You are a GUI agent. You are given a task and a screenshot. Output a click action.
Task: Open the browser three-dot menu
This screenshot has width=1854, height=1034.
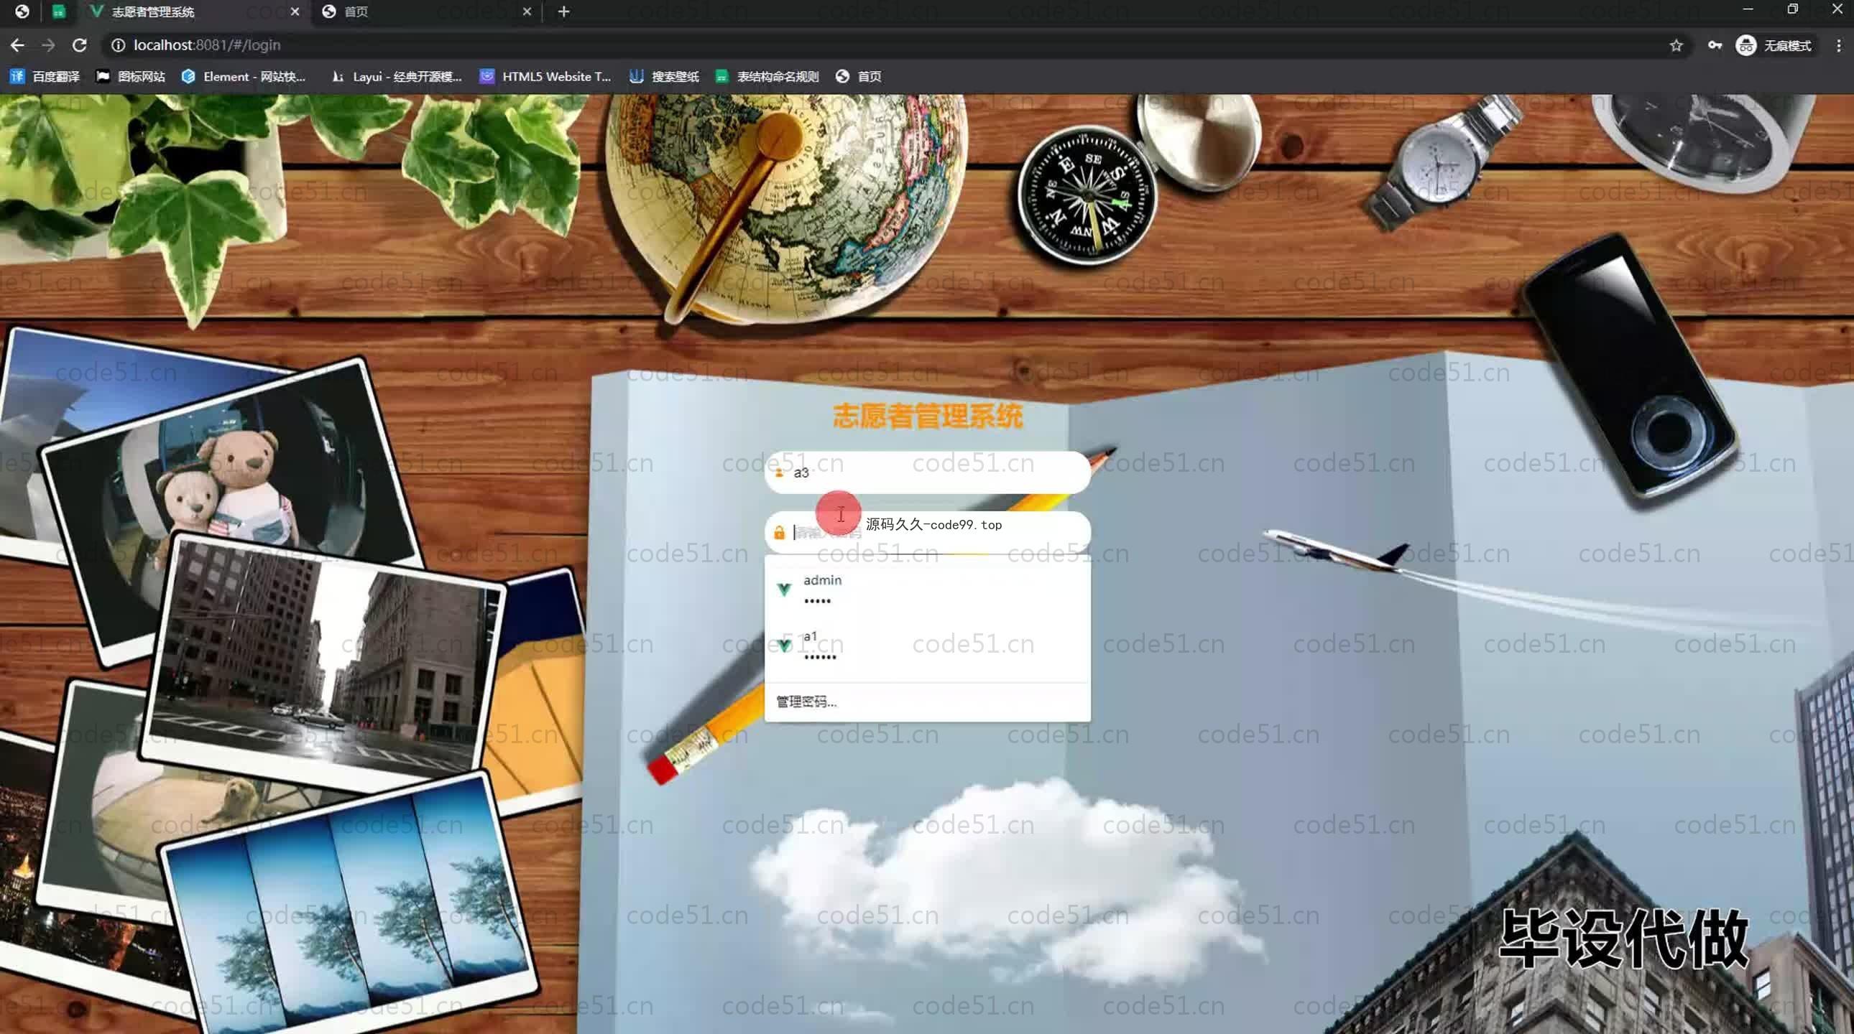pos(1838,45)
